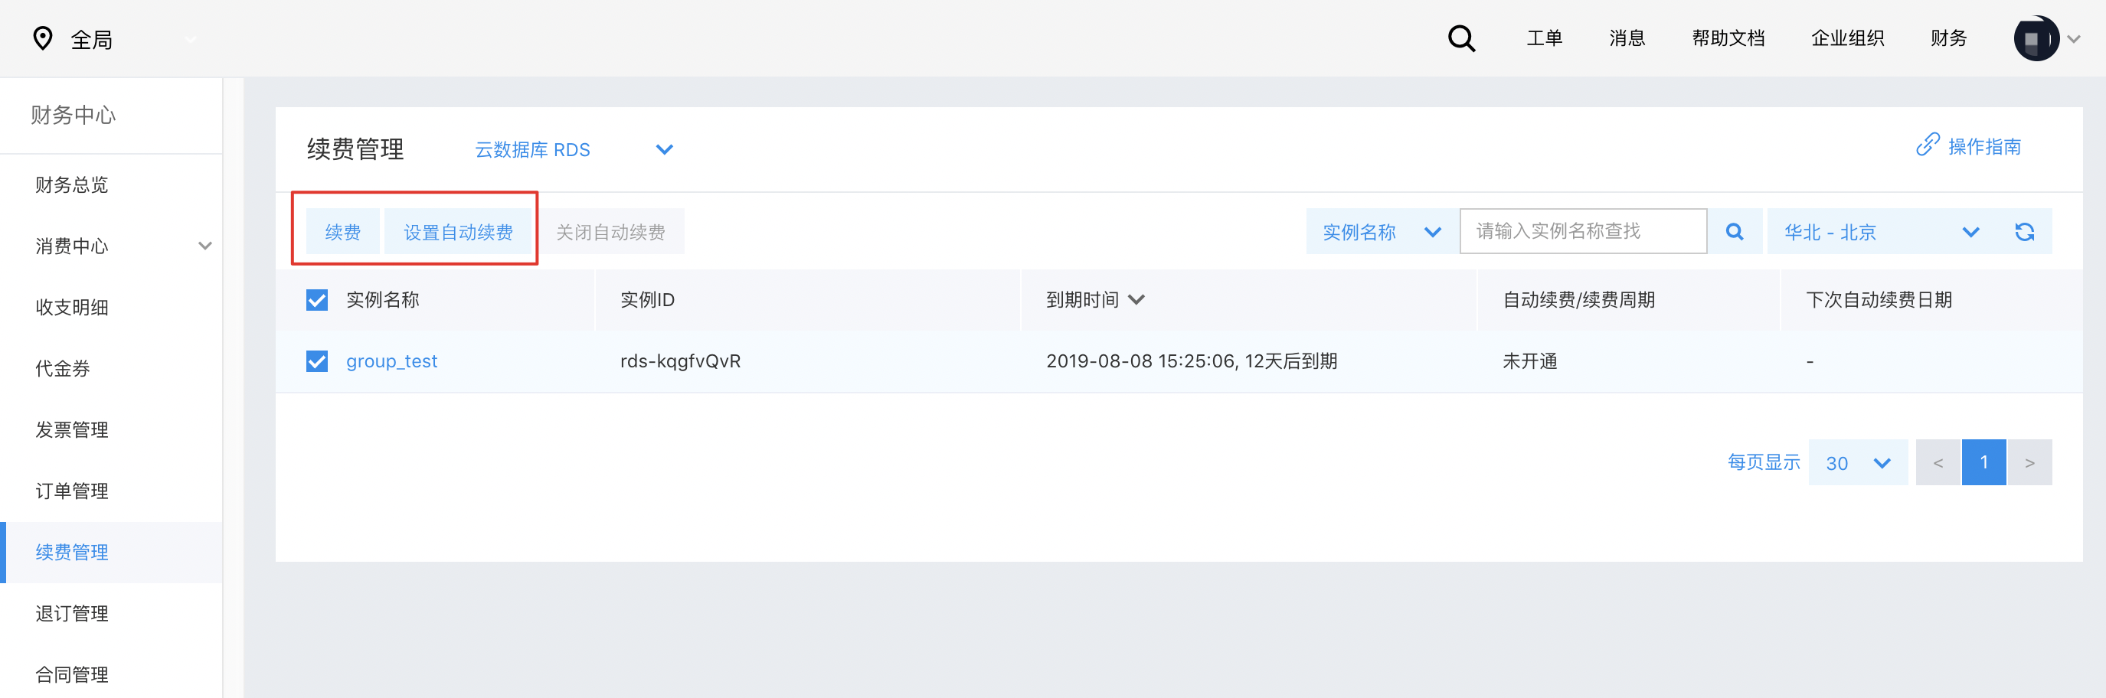2106x698 pixels.
Task: Click the 设置自动续费 button
Action: [x=458, y=232]
